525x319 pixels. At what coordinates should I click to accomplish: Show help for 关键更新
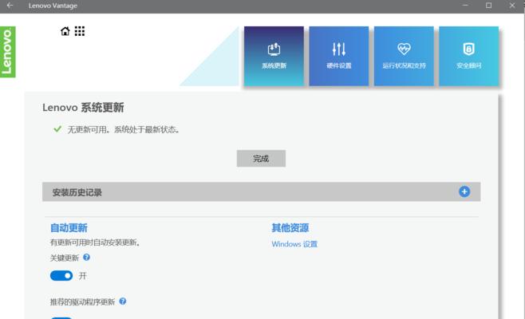click(x=86, y=257)
